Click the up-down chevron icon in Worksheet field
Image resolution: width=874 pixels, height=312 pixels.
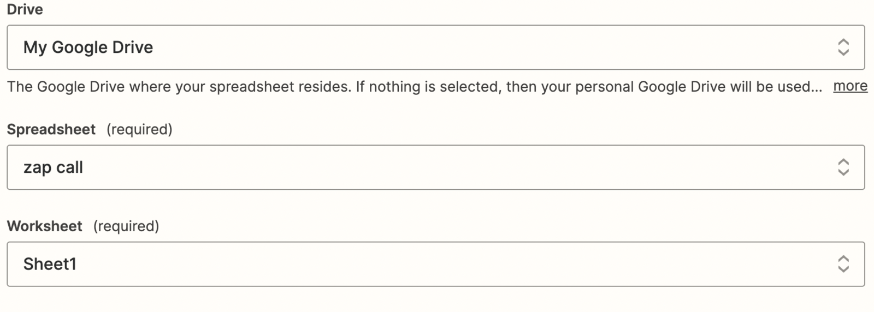(843, 264)
